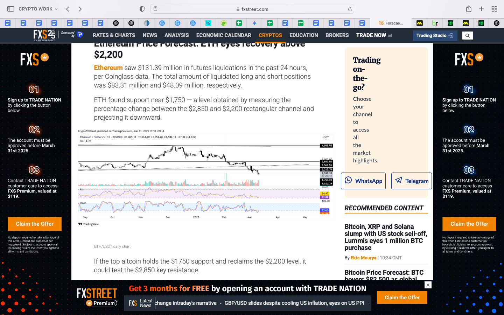Switch to the Gemini sparkle tab
Image resolution: width=504 pixels, height=315 pixels.
(x=254, y=23)
